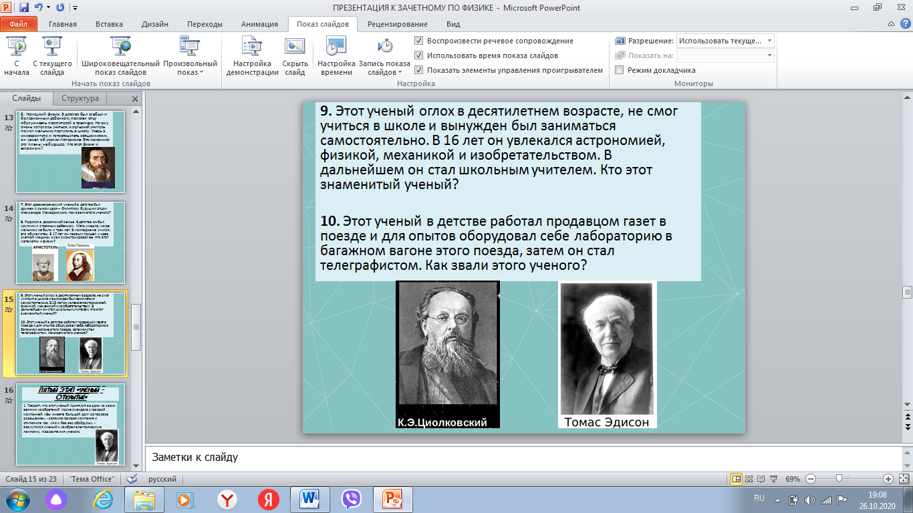Viewport: 913px width, 513px height.
Task: Open the Разрешение combo box
Action: point(725,41)
